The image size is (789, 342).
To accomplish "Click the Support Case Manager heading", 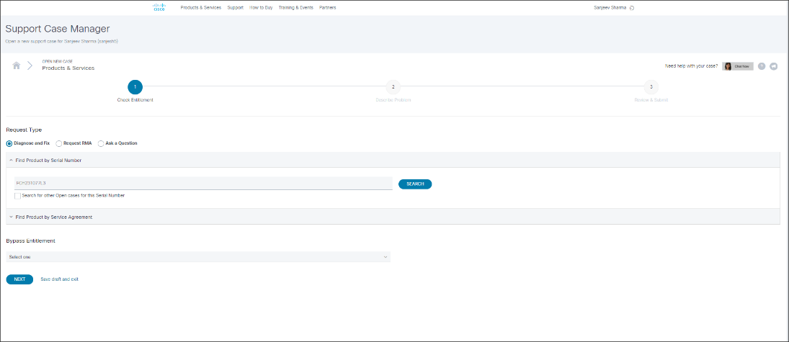I will pos(58,29).
